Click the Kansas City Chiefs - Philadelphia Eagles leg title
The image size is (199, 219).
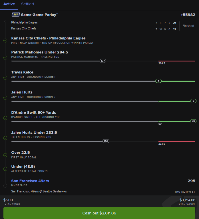(48, 38)
